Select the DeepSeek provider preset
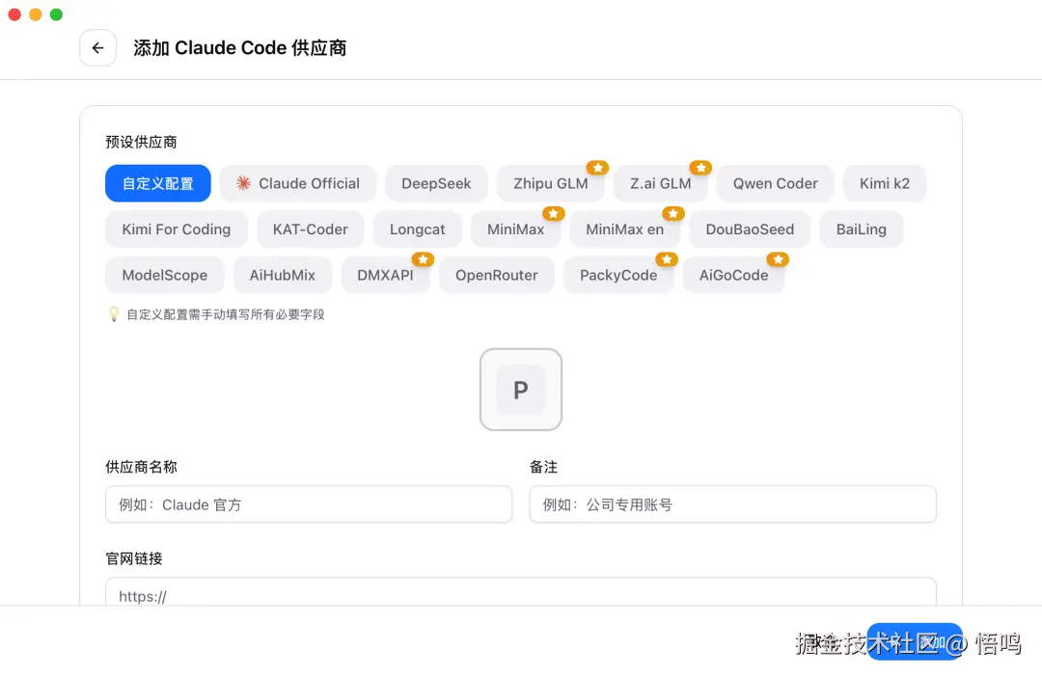Viewport: 1042px width, 677px height. [435, 183]
